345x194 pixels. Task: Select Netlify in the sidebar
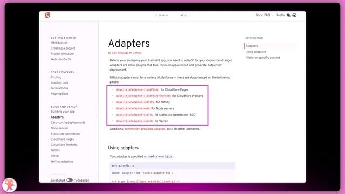pos(55,150)
